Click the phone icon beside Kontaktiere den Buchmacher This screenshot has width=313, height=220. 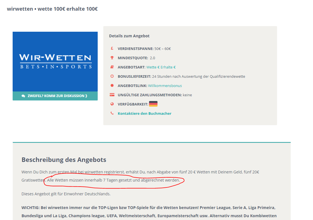112,113
